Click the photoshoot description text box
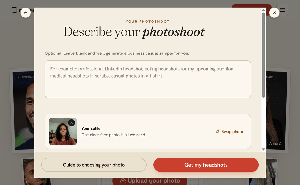This screenshot has height=185, width=300. coord(148,79)
